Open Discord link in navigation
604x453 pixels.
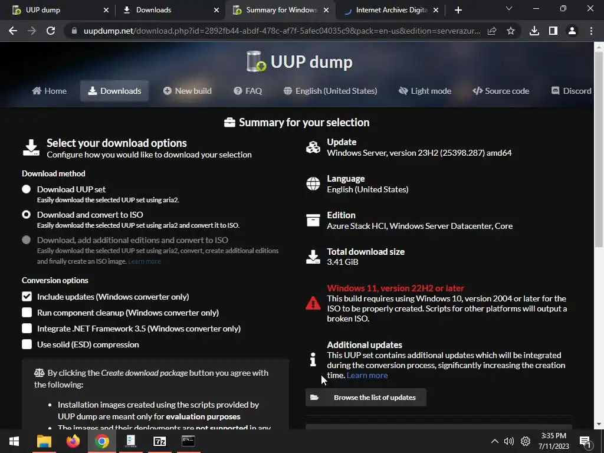pos(571,91)
